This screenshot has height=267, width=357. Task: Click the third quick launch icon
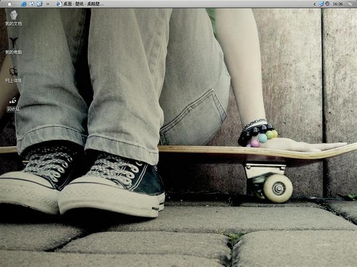coord(40,4)
